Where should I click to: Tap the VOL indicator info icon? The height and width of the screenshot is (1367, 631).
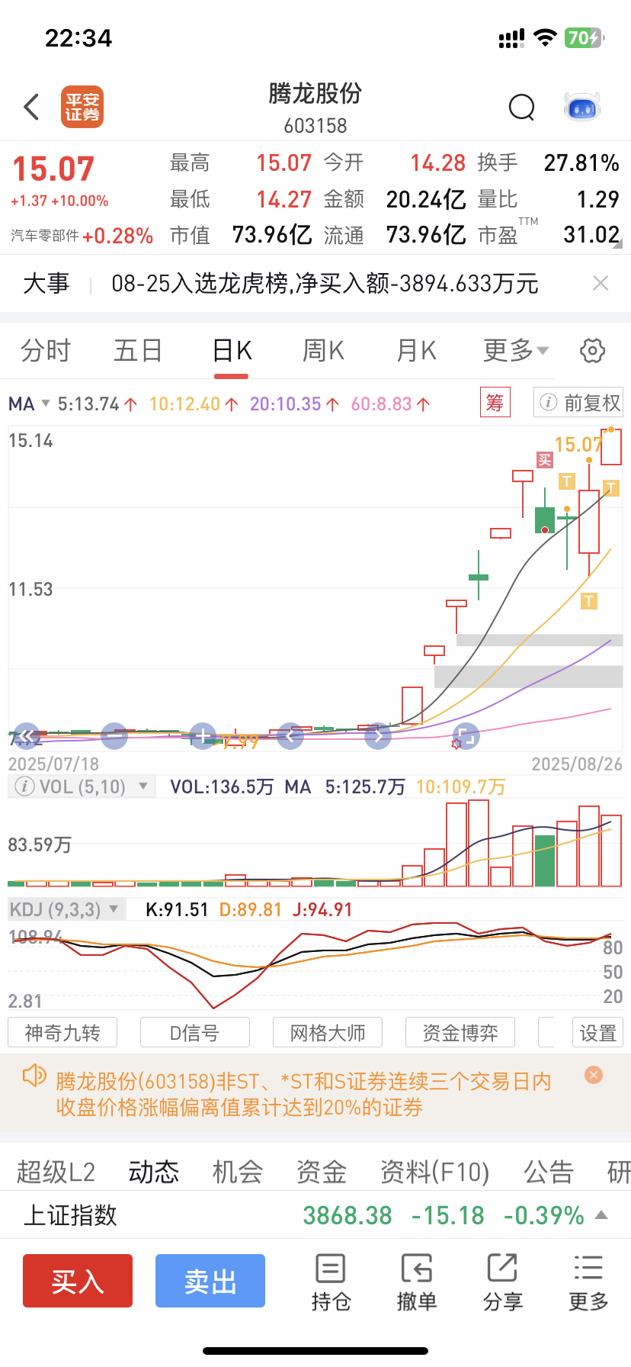pyautogui.click(x=24, y=786)
